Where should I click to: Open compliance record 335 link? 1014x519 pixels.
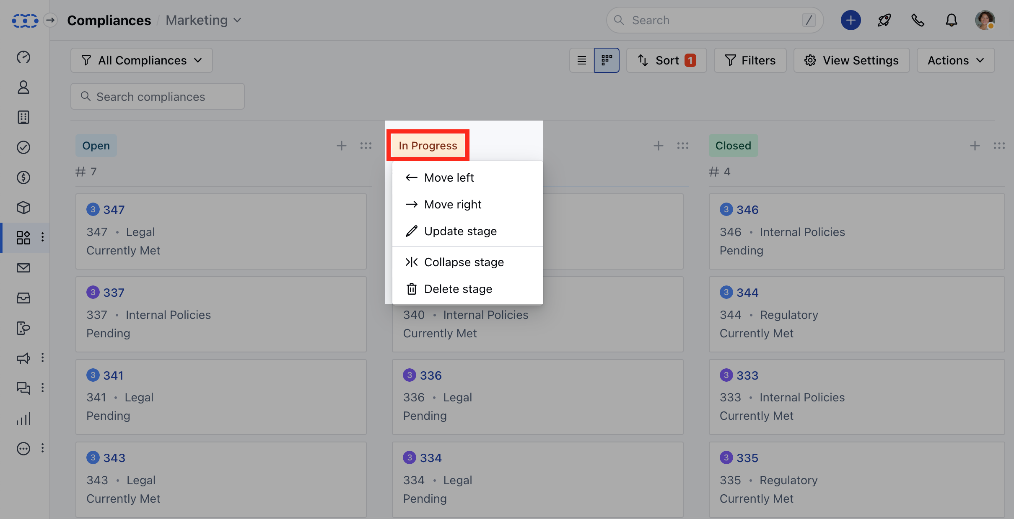[x=747, y=458]
